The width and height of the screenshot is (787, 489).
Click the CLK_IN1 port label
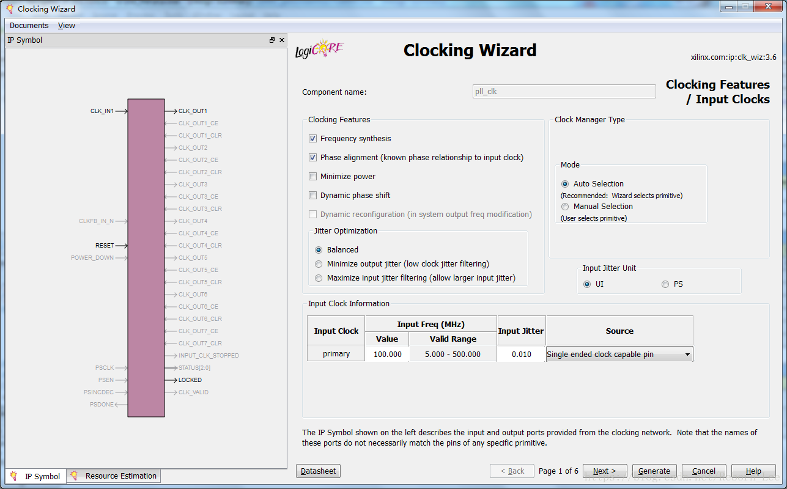(x=102, y=111)
